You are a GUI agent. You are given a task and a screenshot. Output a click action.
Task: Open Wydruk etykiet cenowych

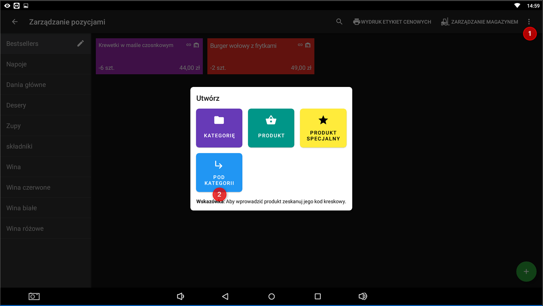point(392,22)
